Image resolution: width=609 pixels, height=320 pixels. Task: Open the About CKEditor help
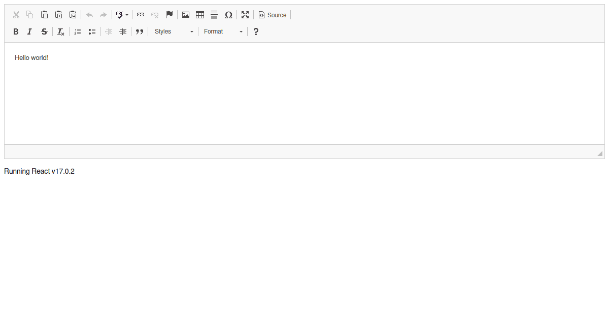point(256,31)
